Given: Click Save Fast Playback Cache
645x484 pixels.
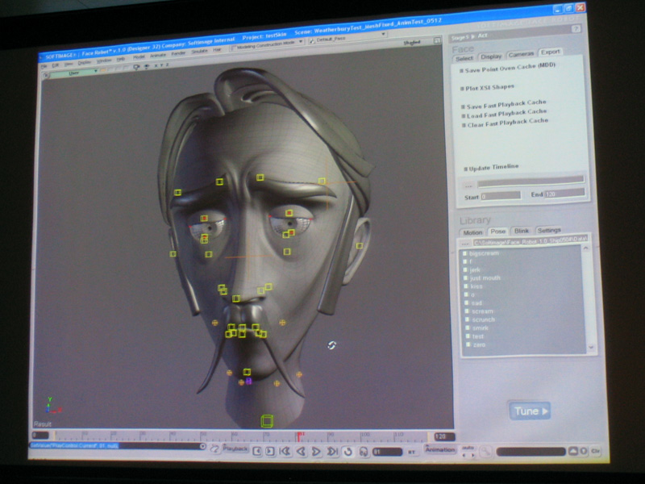Looking at the screenshot, I should (503, 104).
